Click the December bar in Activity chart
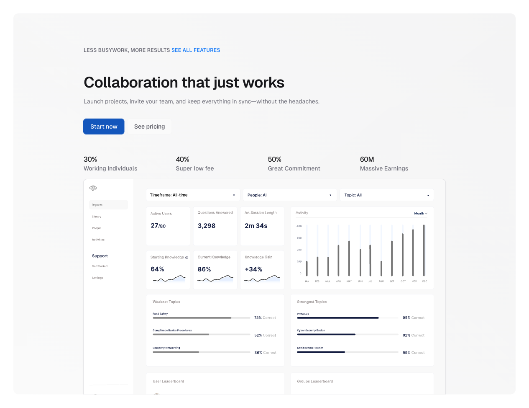529x408 pixels. coord(424,250)
